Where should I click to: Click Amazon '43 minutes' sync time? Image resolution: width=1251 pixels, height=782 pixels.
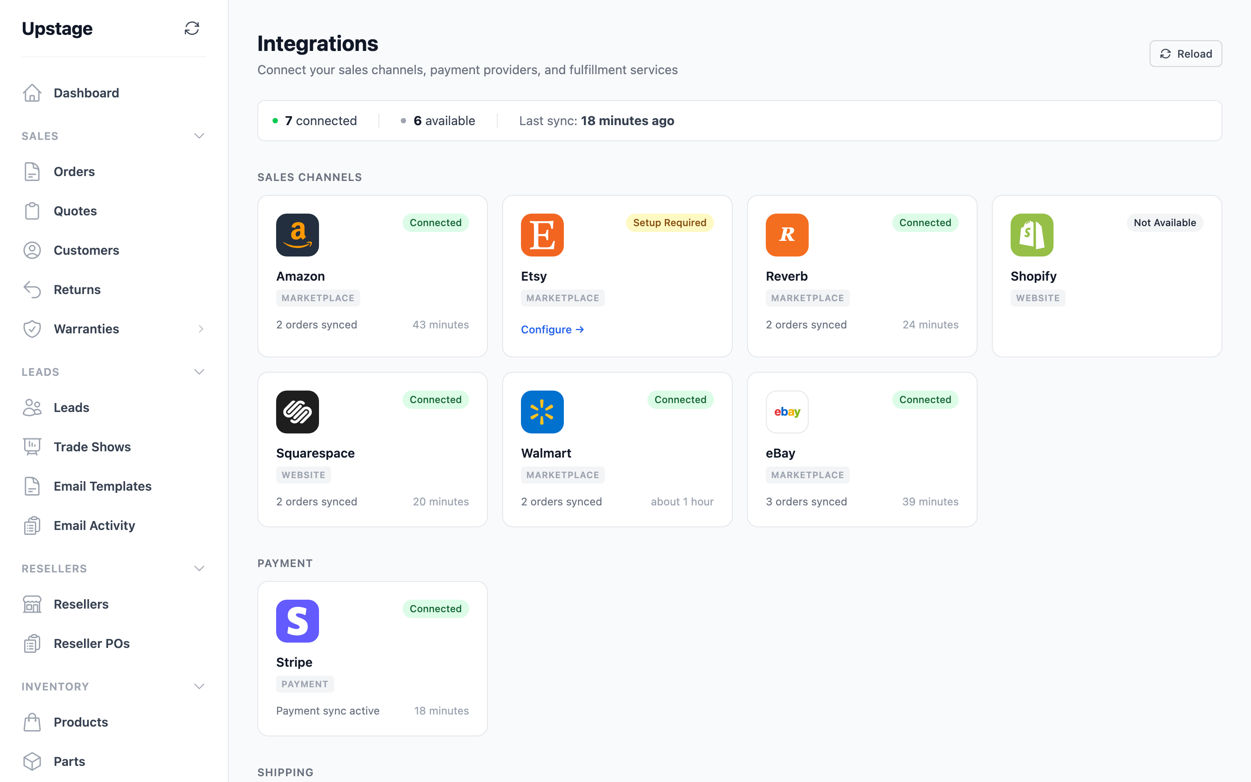441,325
